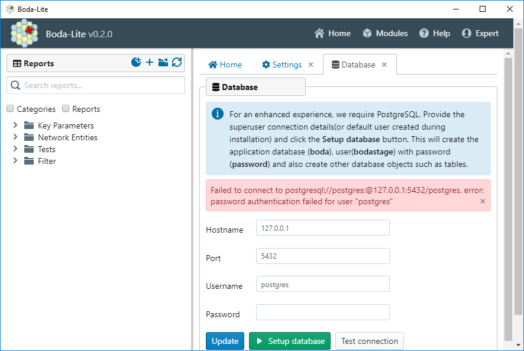
Task: Click the Test connection button
Action: point(369,341)
